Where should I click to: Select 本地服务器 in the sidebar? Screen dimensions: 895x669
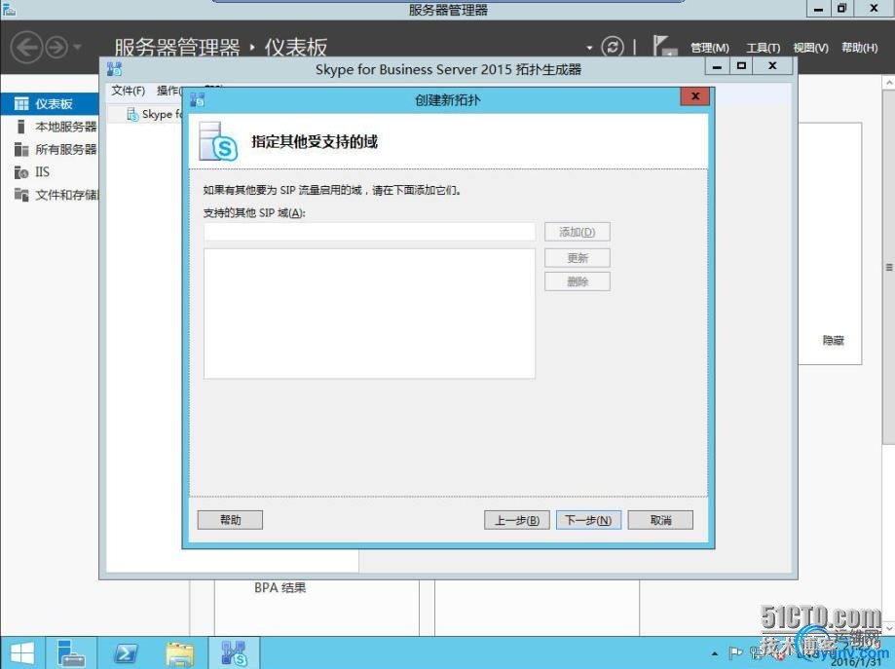click(x=51, y=127)
